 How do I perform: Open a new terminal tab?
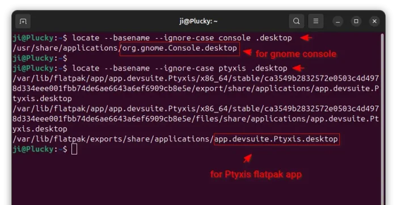(x=23, y=21)
